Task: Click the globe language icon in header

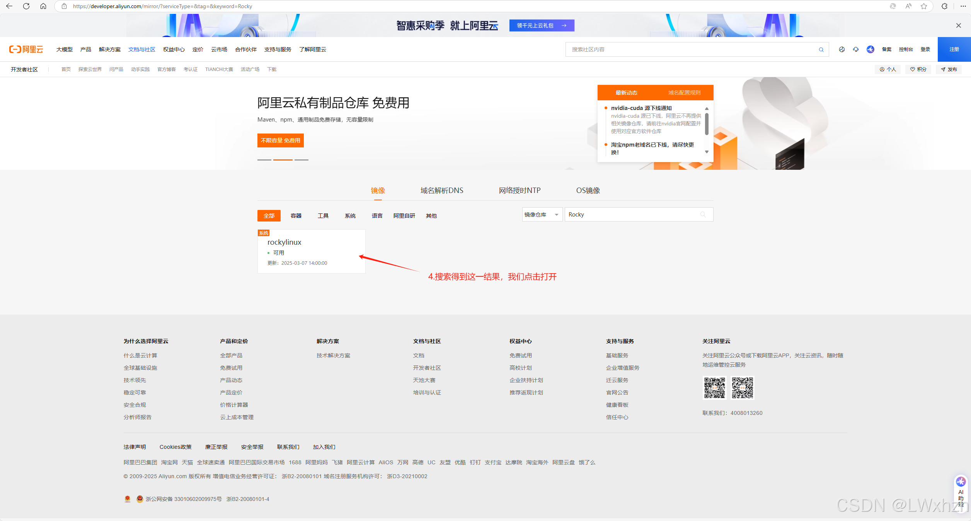Action: (842, 49)
